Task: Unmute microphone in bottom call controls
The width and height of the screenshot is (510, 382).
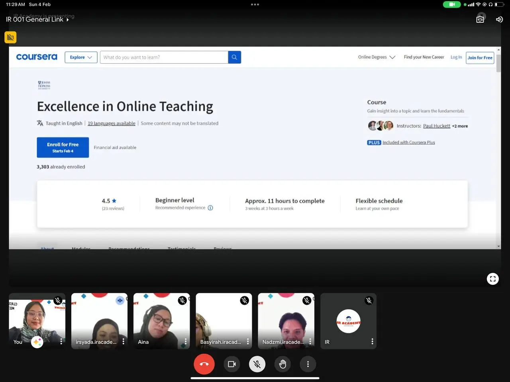Action: (x=257, y=364)
